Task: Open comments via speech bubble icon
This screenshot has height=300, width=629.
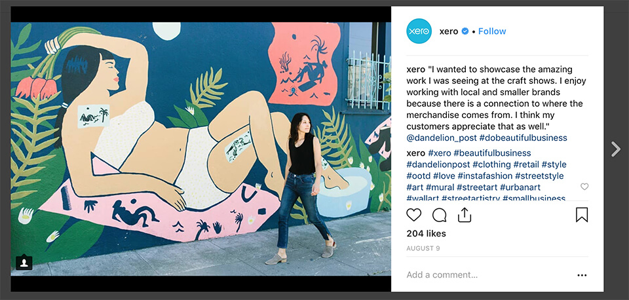Action: [439, 215]
